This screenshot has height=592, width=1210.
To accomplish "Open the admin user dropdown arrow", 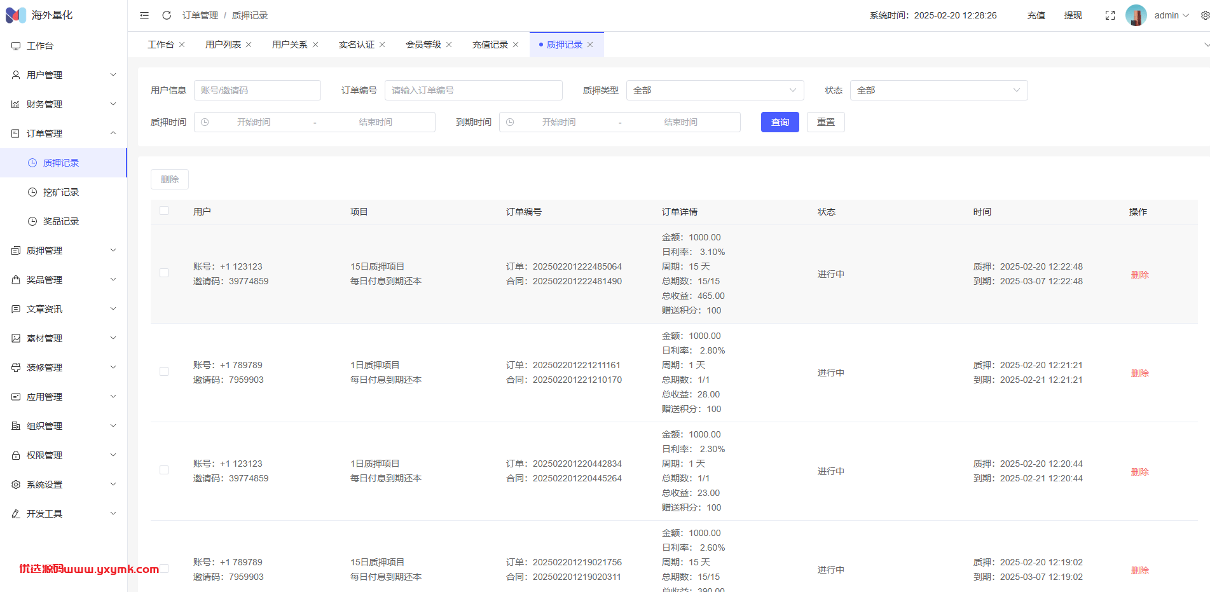I will coord(1186,15).
